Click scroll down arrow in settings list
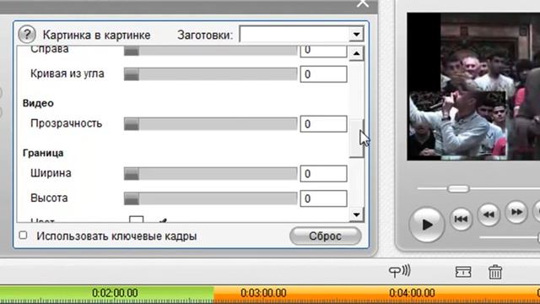 (356, 214)
